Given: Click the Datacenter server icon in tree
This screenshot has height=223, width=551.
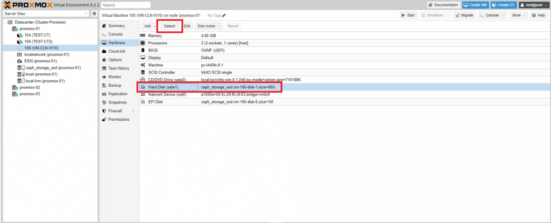Looking at the screenshot, I should click(x=10, y=22).
